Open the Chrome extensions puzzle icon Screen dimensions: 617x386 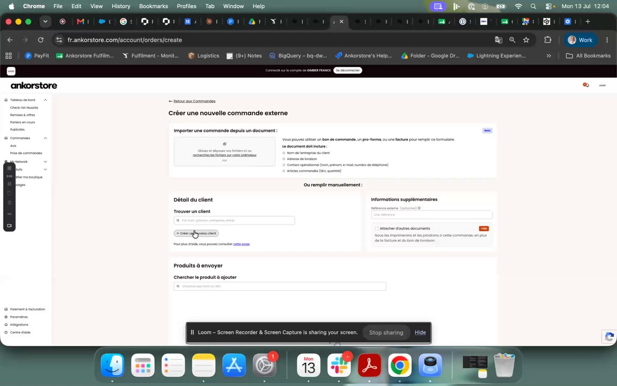tap(548, 40)
